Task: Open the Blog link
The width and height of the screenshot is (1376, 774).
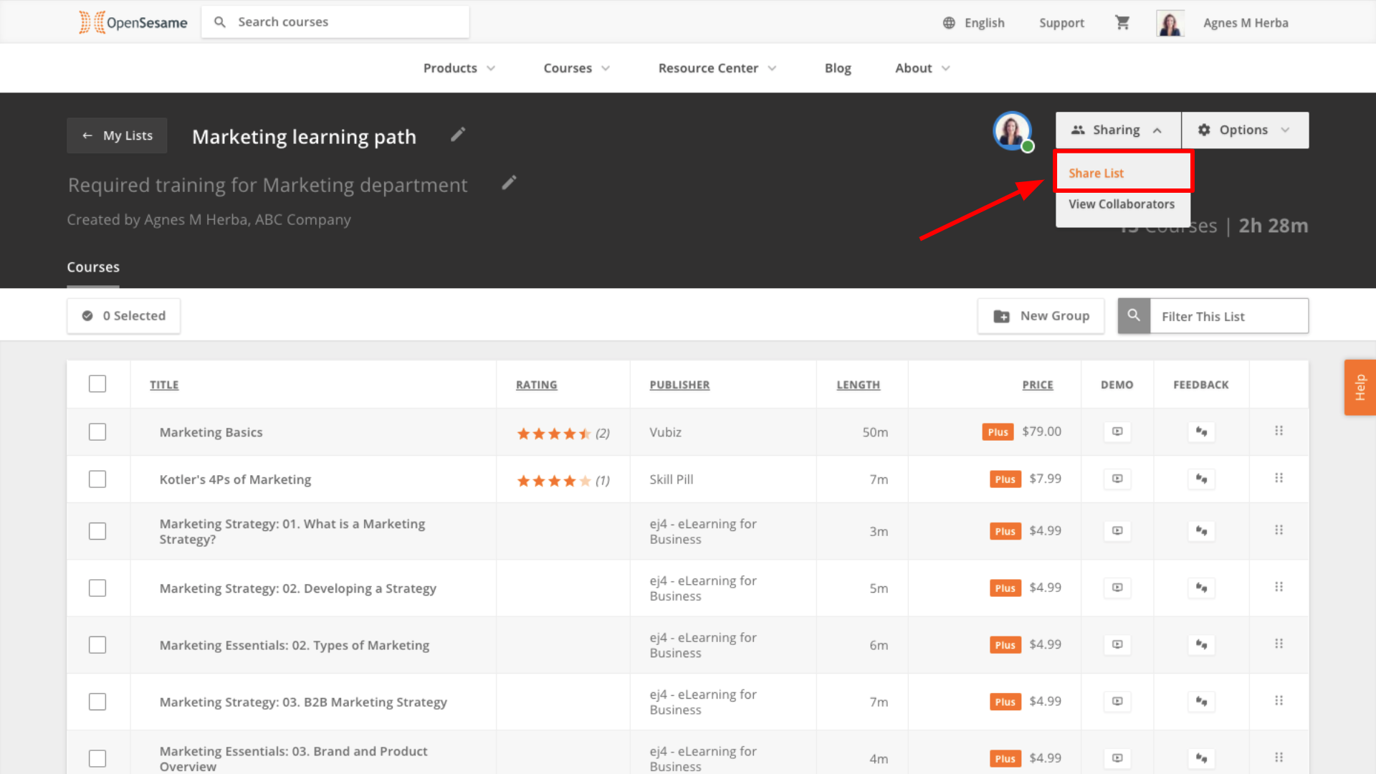Action: [837, 68]
